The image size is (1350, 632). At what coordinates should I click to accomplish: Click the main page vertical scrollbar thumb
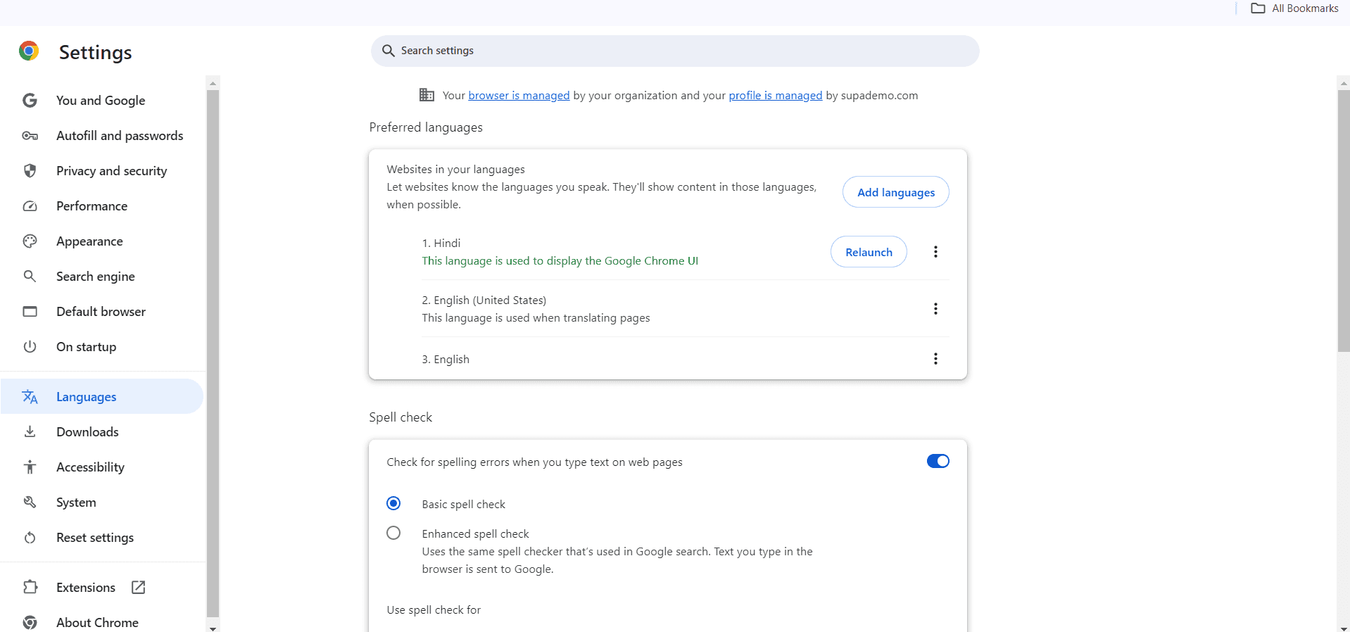tap(1344, 221)
